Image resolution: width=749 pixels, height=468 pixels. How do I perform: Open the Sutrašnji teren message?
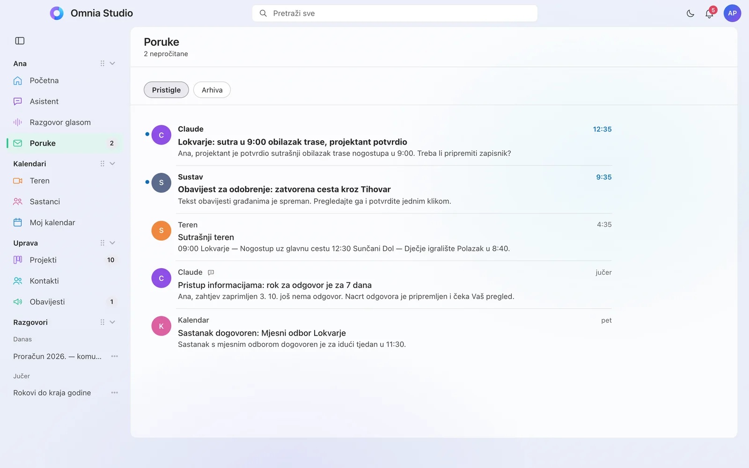coord(378,237)
